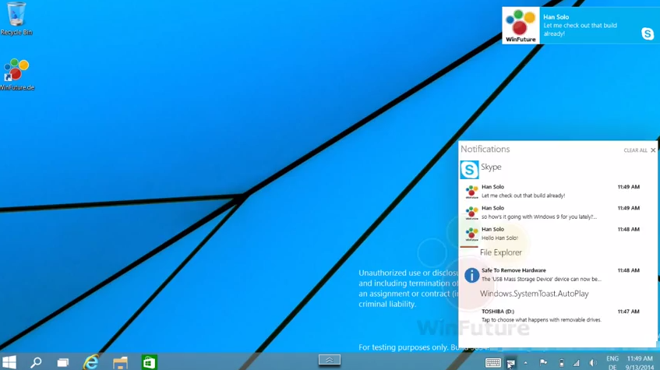
Task: Open the touch keyboard tray icon
Action: 492,363
